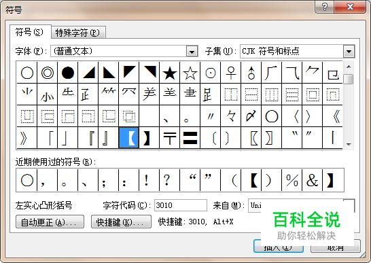Viewport: 371px width, 263px height.
Task: Select the 小 radical symbol in second row
Action: tap(48, 94)
